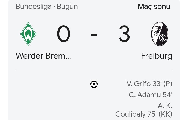Click the Maç sonu match status
Image resolution: width=188 pixels, height=120 pixels.
[154, 7]
